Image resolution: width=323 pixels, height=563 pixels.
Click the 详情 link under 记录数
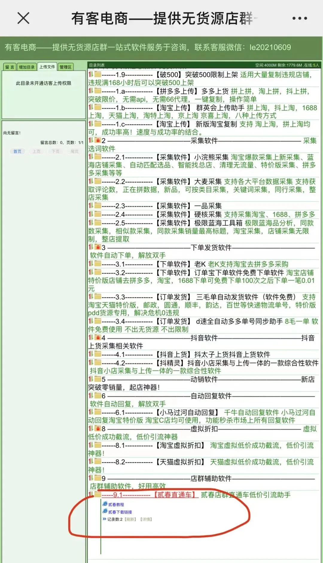click(x=146, y=519)
